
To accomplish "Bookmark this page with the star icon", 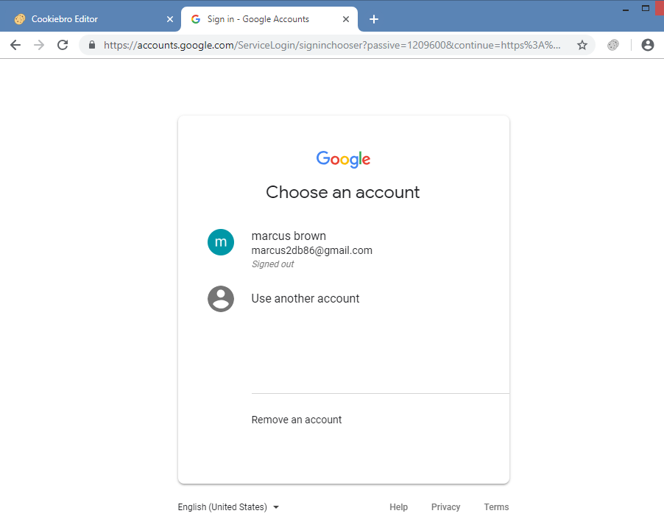I will (x=582, y=45).
